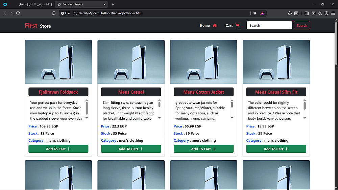The width and height of the screenshot is (338, 190).
Task: Click the Mens Casual product image
Action: pos(131,62)
